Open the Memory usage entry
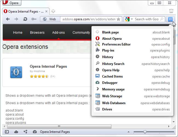The height and width of the screenshot is (137, 178). click(133, 89)
